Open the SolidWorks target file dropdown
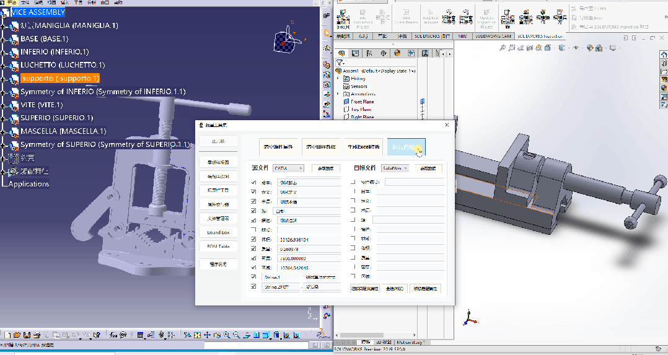The height and width of the screenshot is (355, 668). (395, 168)
